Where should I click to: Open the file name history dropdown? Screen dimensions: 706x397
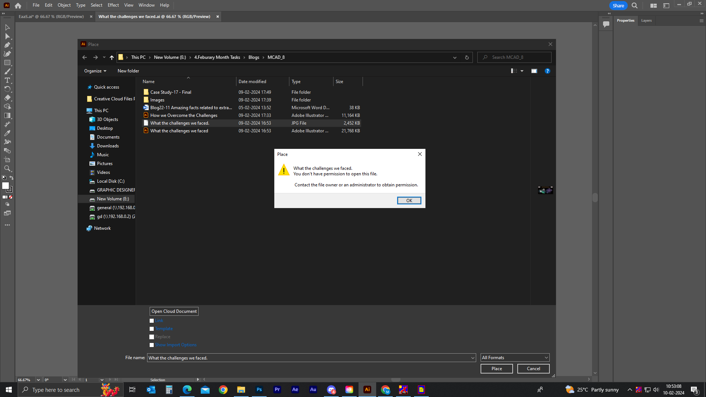pyautogui.click(x=473, y=358)
